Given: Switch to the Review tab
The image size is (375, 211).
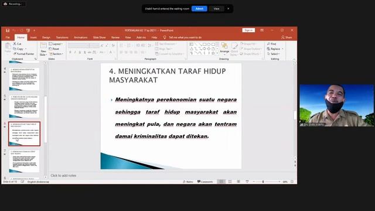Looking at the screenshot, I should 115,38.
